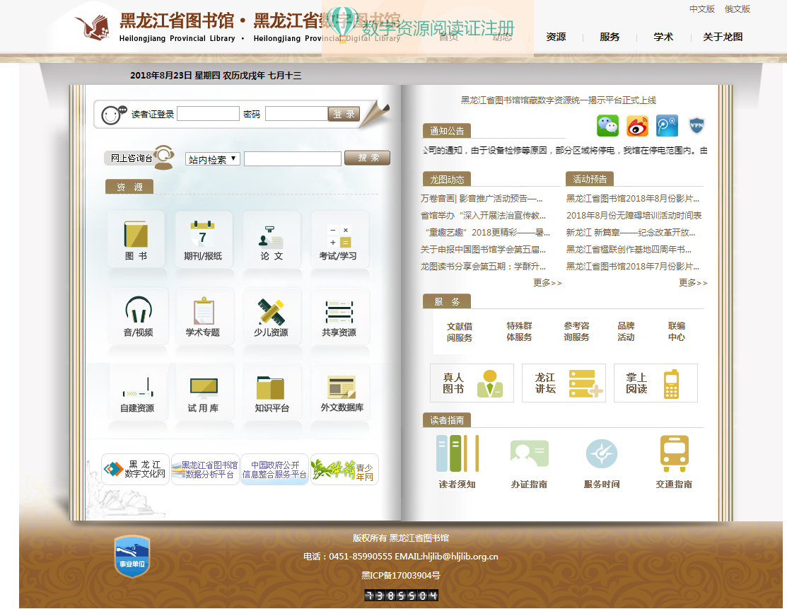
Task: Open the 站内检索 search scope dropdown
Action: (213, 159)
